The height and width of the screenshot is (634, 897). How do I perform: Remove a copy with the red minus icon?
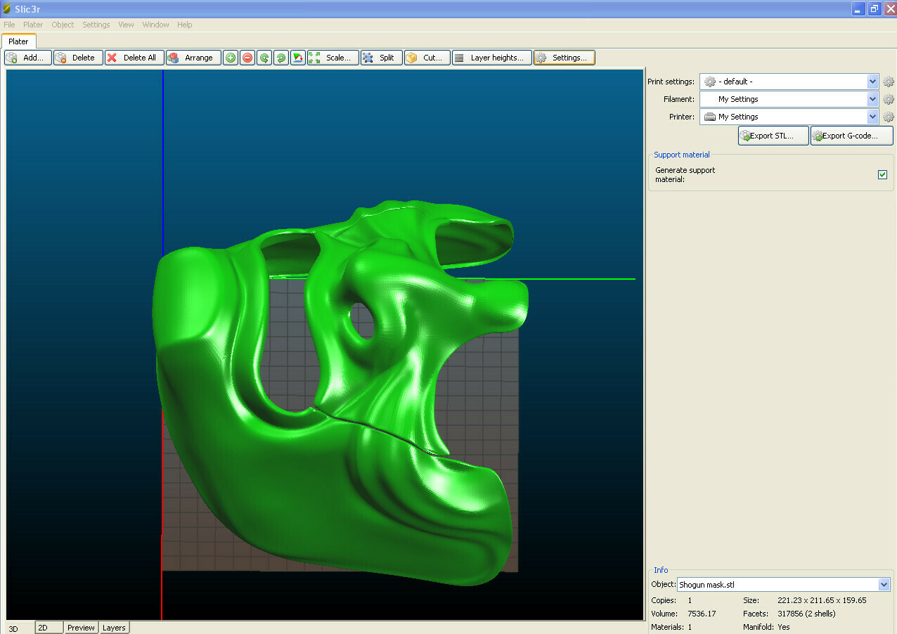tap(247, 58)
